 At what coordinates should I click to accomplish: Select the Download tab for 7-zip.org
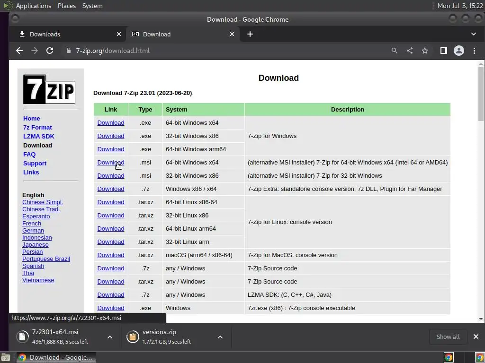pyautogui.click(x=182, y=34)
